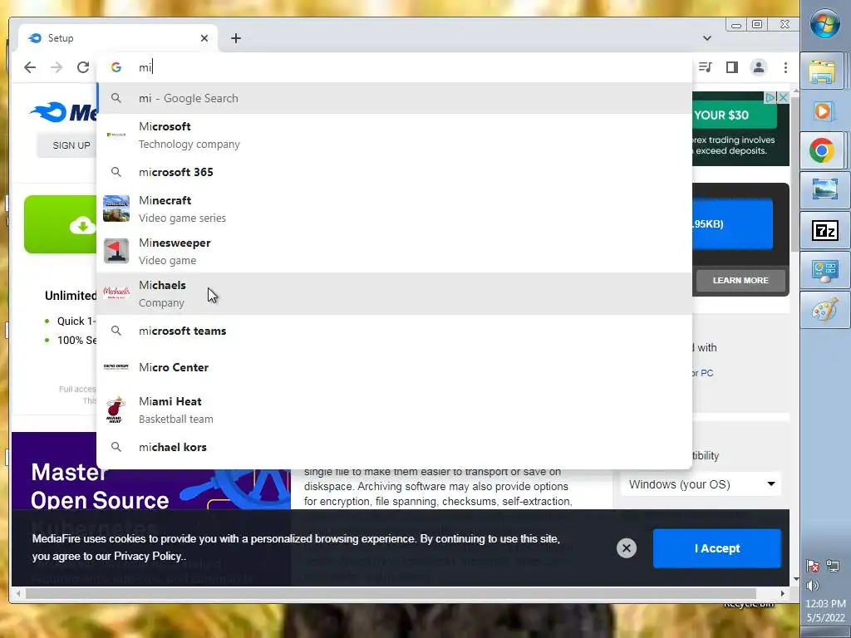
Task: Open 7-Zip from the taskbar
Action: 824,231
